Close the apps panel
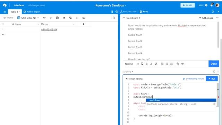This screenshot has width=222, height=125. click(x=218, y=11)
